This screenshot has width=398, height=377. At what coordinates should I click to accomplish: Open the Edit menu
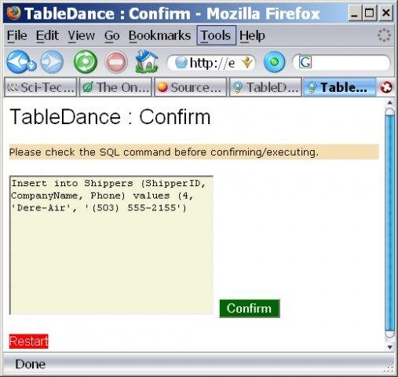coord(47,35)
